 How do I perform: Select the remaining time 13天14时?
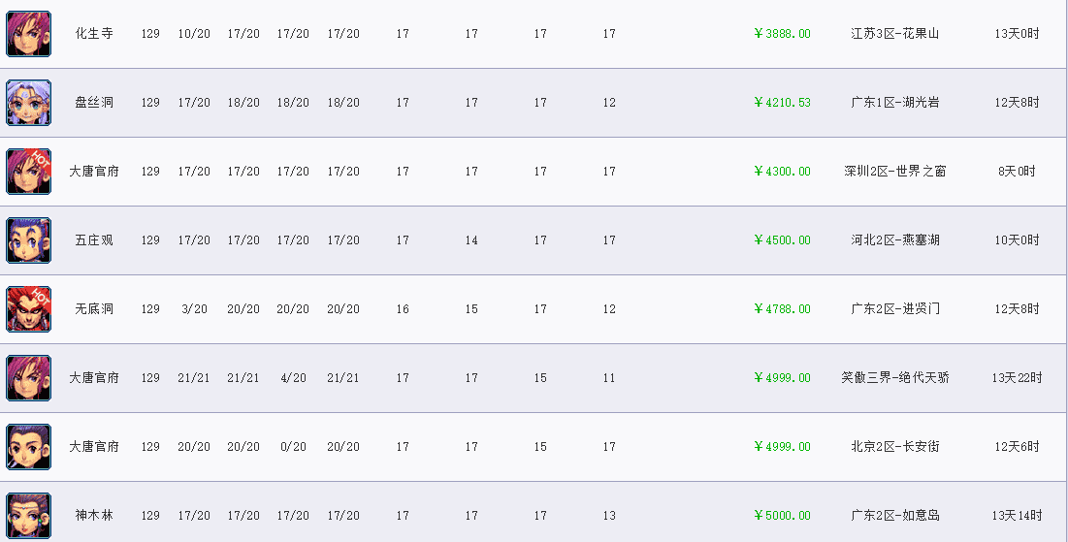(x=1017, y=515)
